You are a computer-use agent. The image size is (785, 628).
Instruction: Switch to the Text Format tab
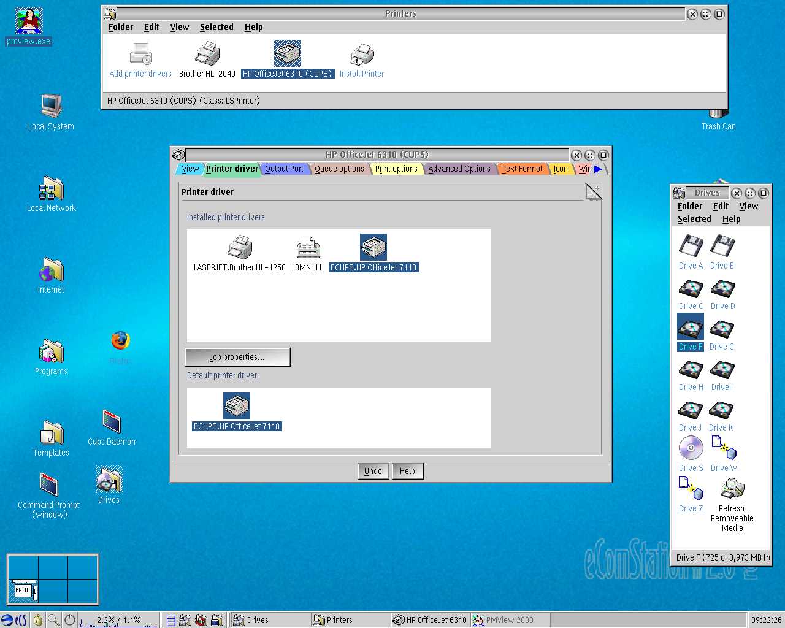(522, 169)
